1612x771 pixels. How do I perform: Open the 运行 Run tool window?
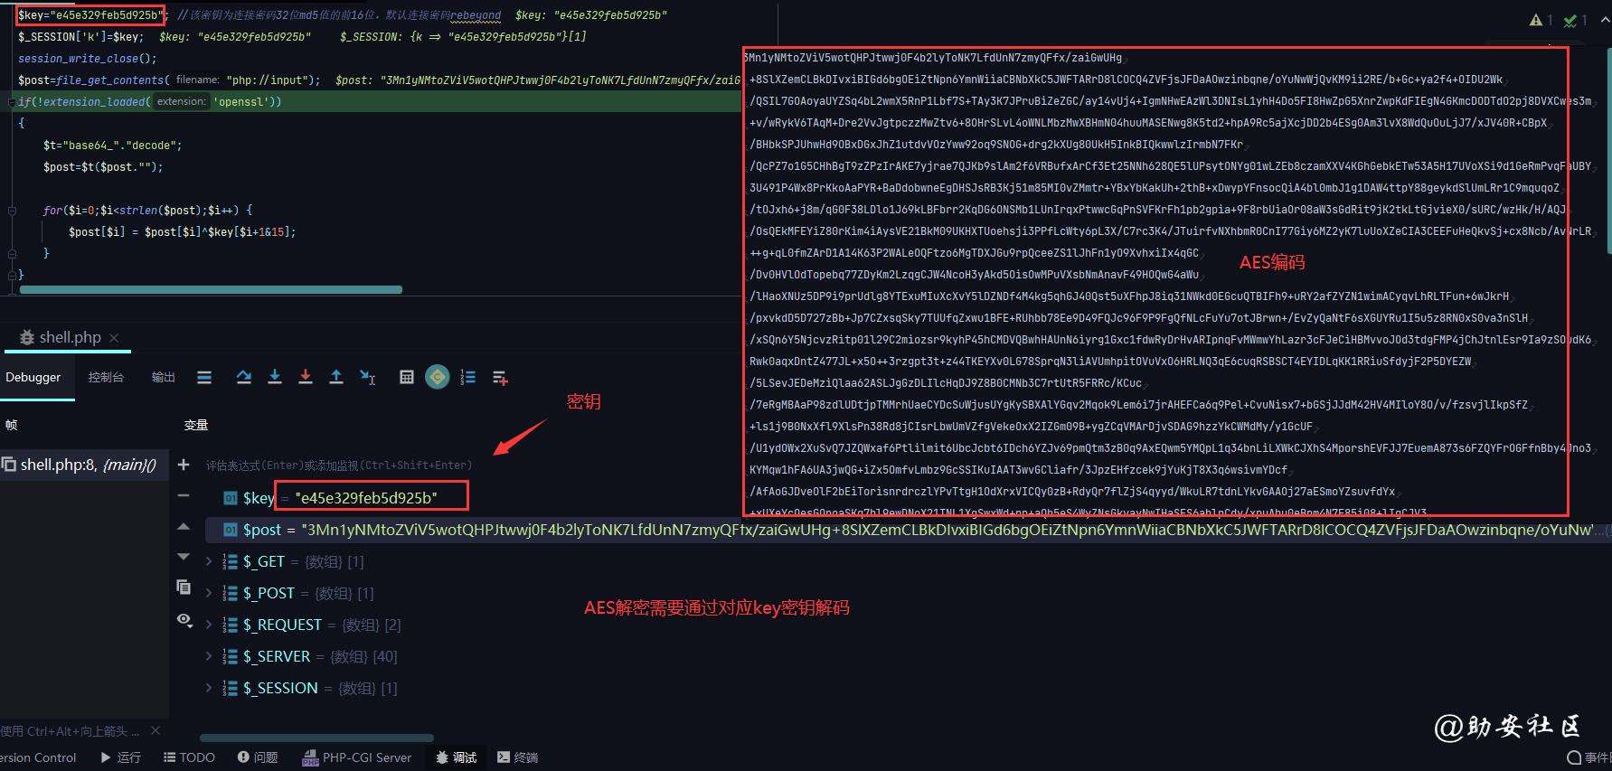click(x=121, y=757)
